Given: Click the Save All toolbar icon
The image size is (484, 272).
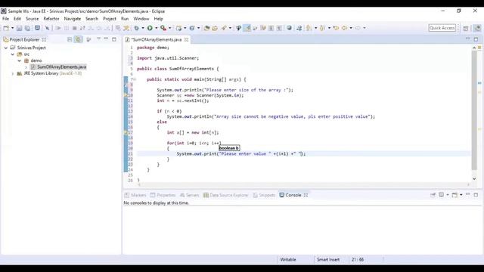Looking at the screenshot, I should coord(27,28).
